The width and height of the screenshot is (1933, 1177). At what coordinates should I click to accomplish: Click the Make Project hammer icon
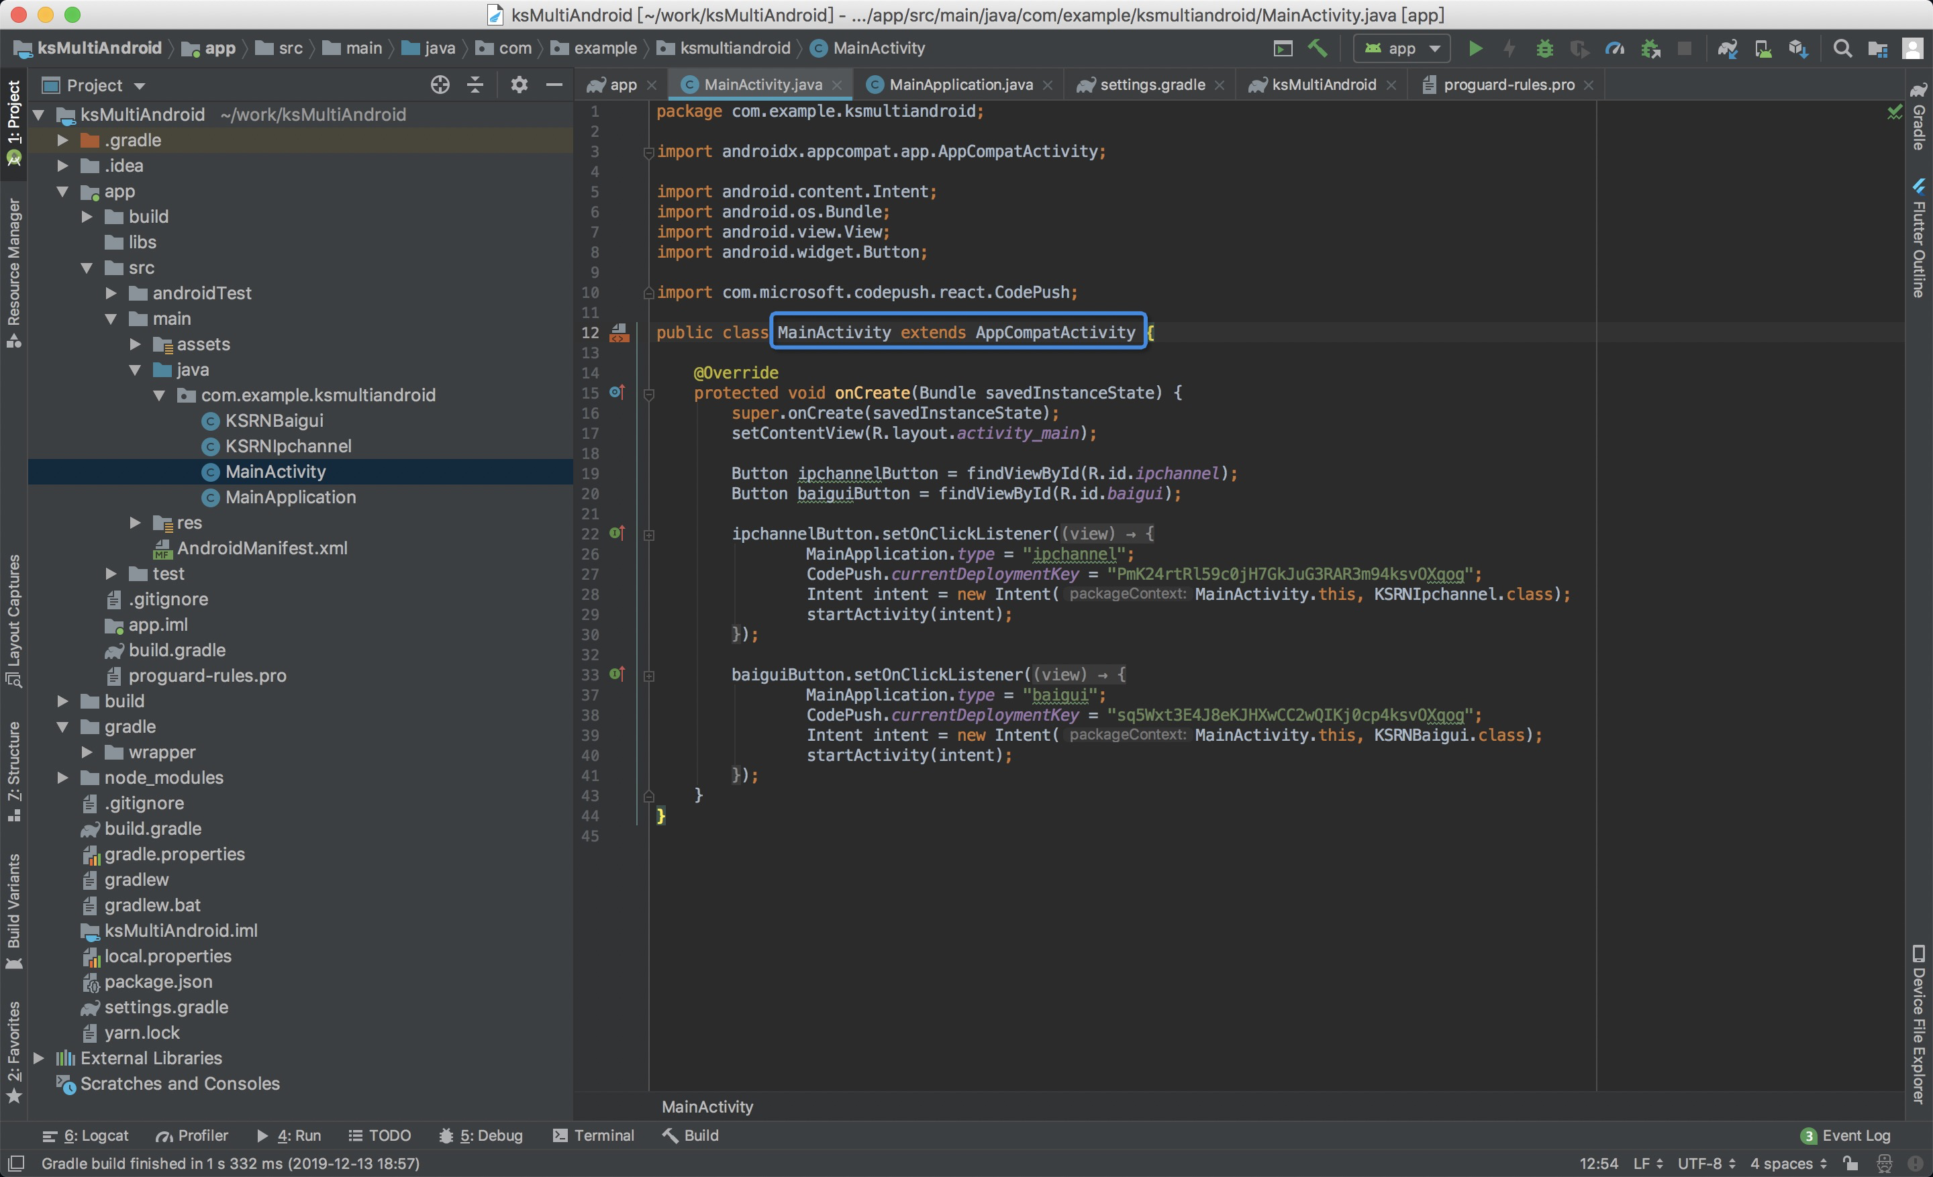click(x=1317, y=48)
